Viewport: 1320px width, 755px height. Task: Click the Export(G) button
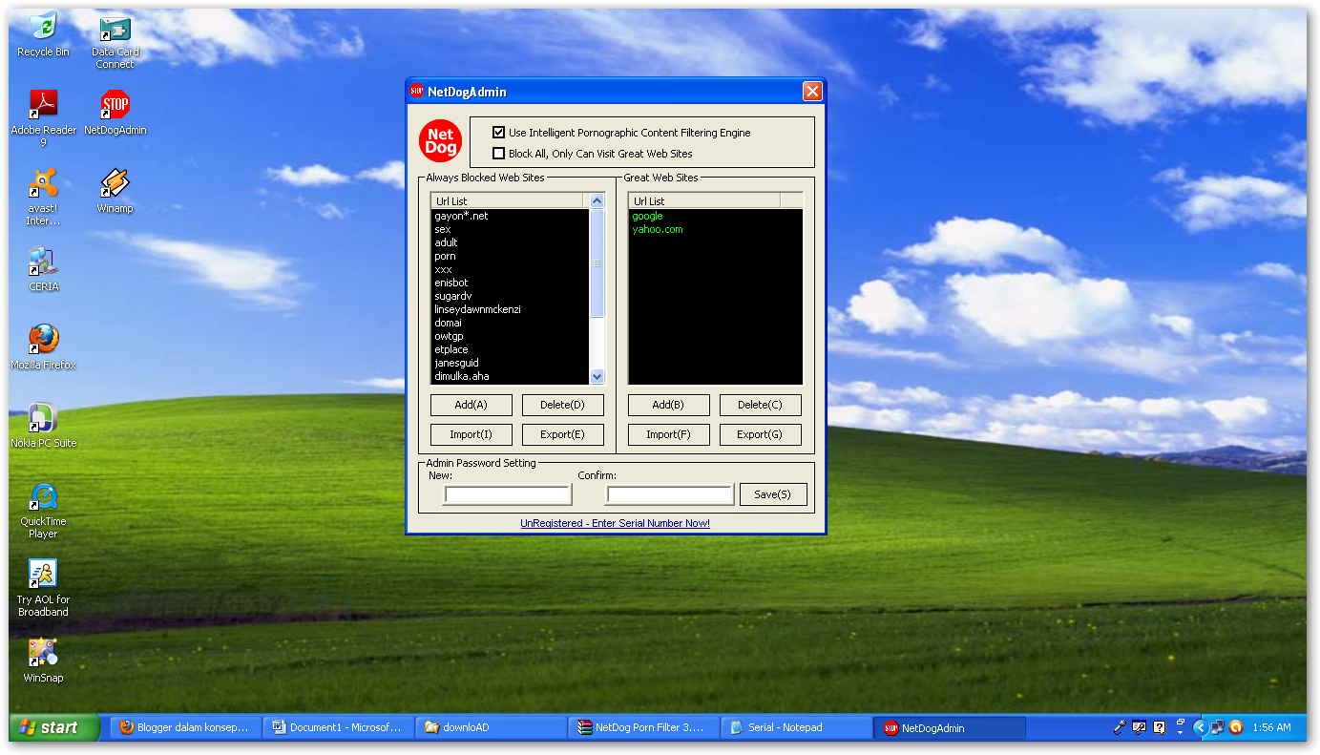click(x=761, y=434)
